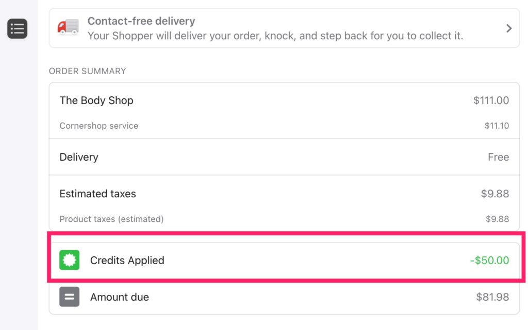Select the Credits Applied label
This screenshot has height=330, width=528.
[x=127, y=260]
